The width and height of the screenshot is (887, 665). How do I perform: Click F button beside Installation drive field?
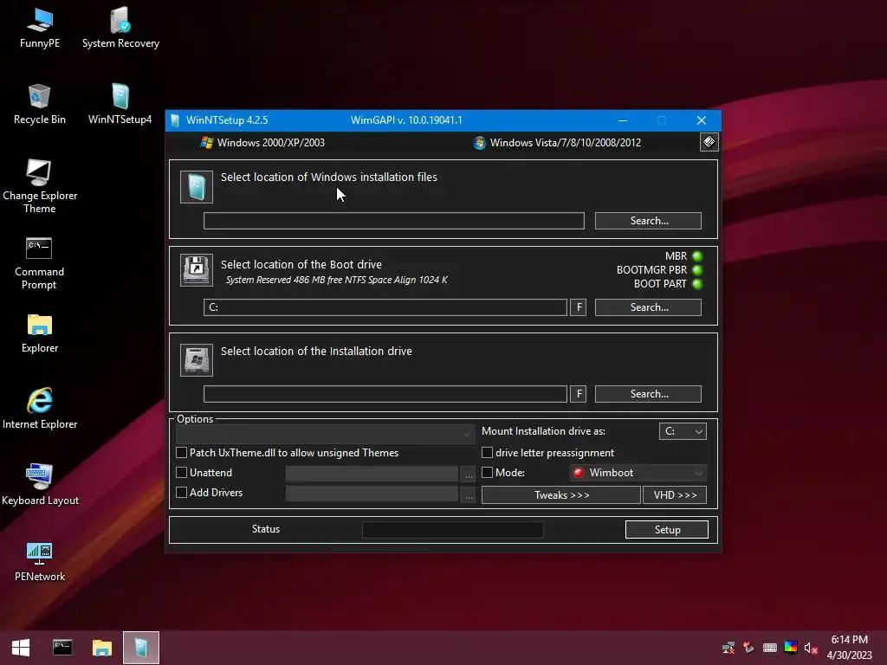[x=578, y=394]
